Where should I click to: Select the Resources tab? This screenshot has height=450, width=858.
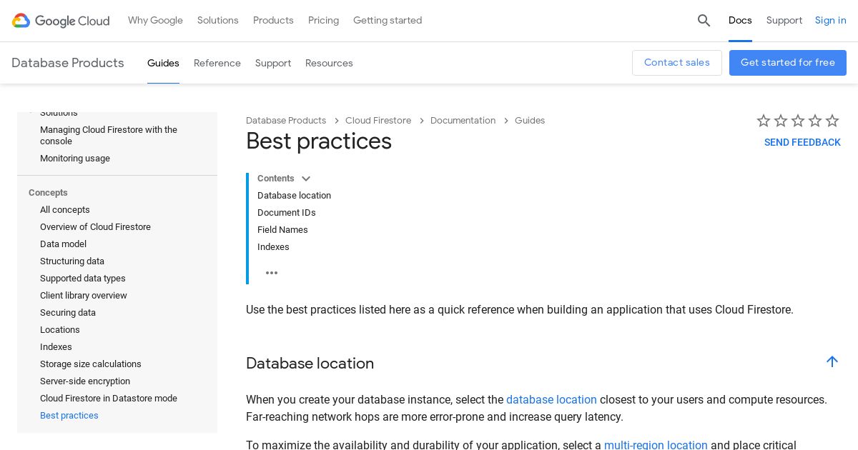coord(329,63)
